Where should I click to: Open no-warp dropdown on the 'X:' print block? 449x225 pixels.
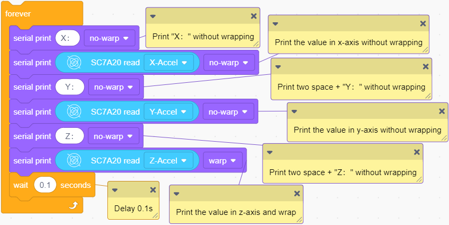(109, 38)
